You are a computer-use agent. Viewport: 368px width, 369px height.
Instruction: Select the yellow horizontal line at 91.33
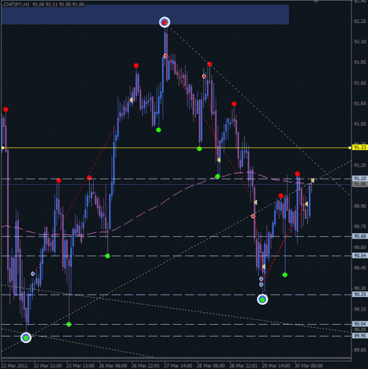(x=176, y=148)
